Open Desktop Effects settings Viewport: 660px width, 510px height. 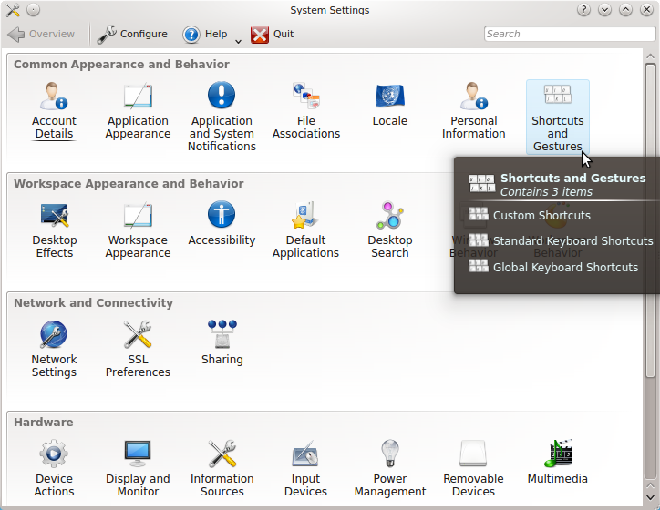click(x=54, y=216)
